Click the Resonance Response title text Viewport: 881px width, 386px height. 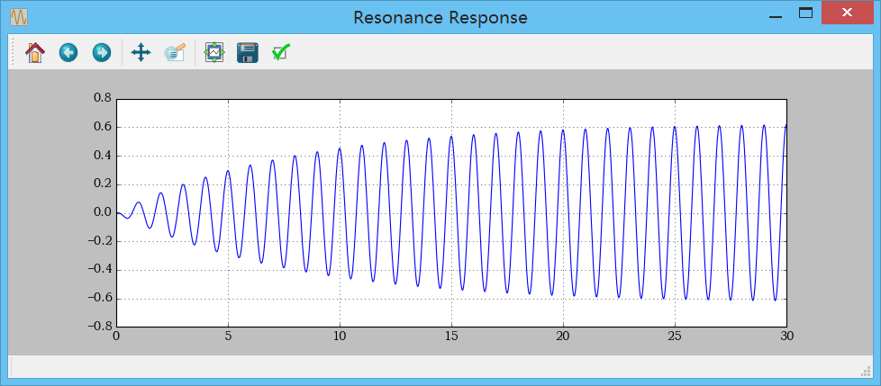click(x=440, y=17)
